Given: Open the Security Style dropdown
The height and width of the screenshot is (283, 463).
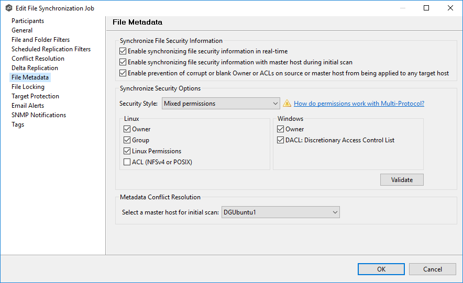Looking at the screenshot, I should (x=221, y=104).
